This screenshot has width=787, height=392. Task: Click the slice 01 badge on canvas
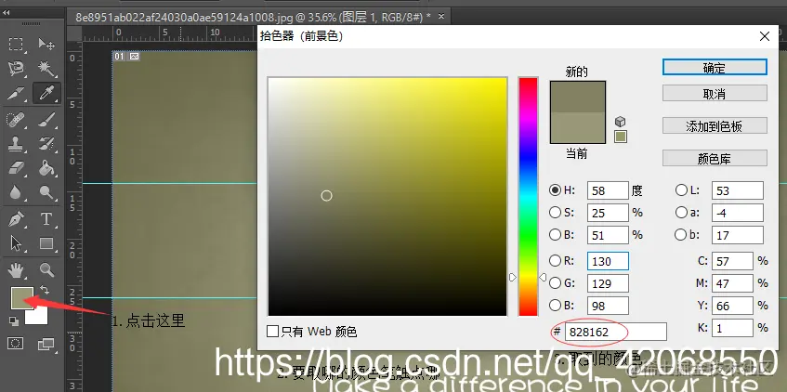click(x=119, y=57)
